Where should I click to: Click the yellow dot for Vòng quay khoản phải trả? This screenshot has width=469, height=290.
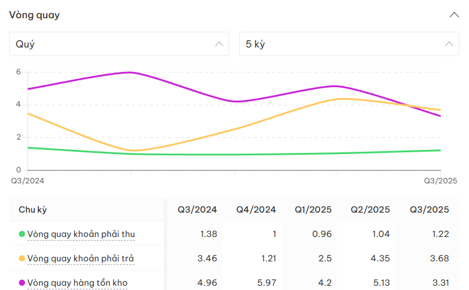pyautogui.click(x=22, y=258)
